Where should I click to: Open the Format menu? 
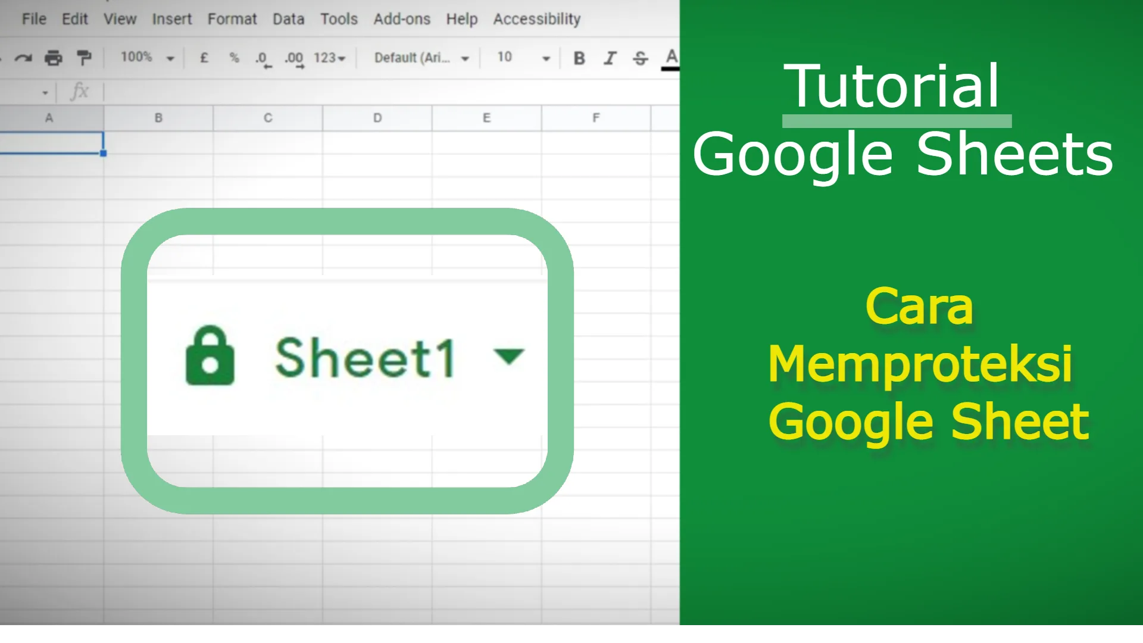point(233,18)
